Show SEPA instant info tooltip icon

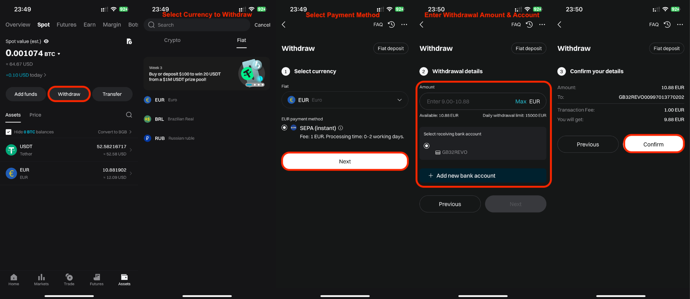coord(341,128)
